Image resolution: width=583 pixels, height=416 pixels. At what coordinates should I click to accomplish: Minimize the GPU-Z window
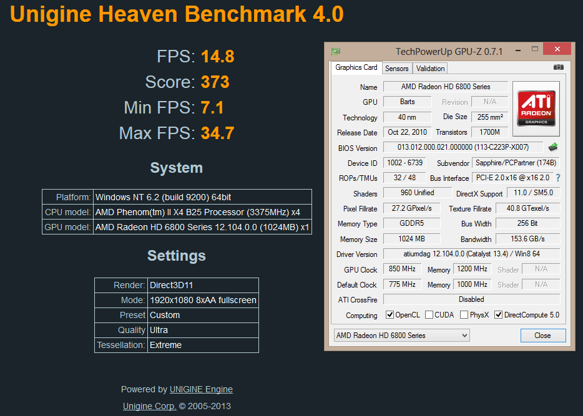coord(517,49)
